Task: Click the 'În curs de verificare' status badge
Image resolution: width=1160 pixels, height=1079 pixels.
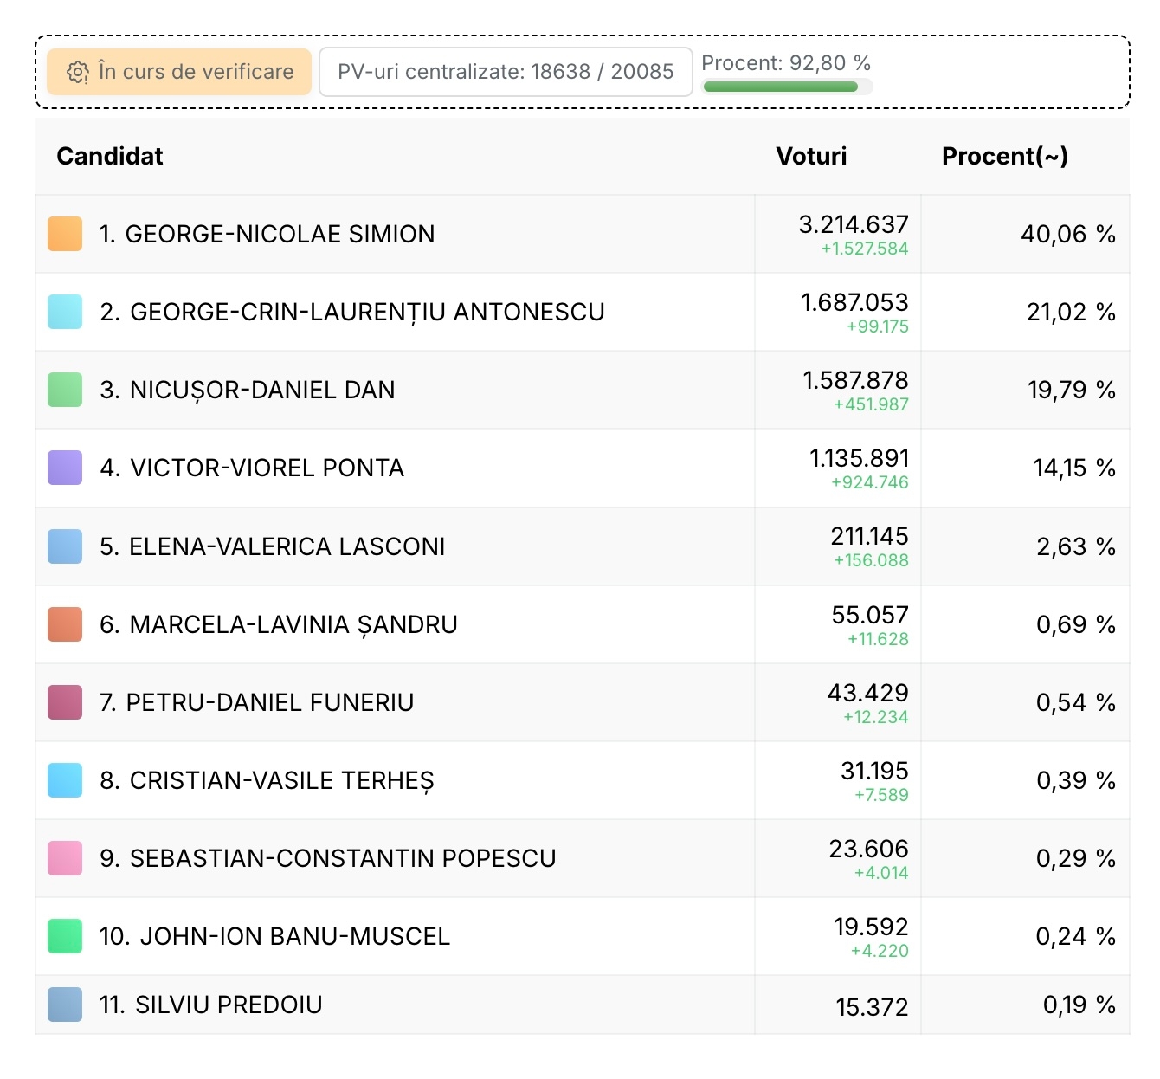Action: pyautogui.click(x=179, y=72)
